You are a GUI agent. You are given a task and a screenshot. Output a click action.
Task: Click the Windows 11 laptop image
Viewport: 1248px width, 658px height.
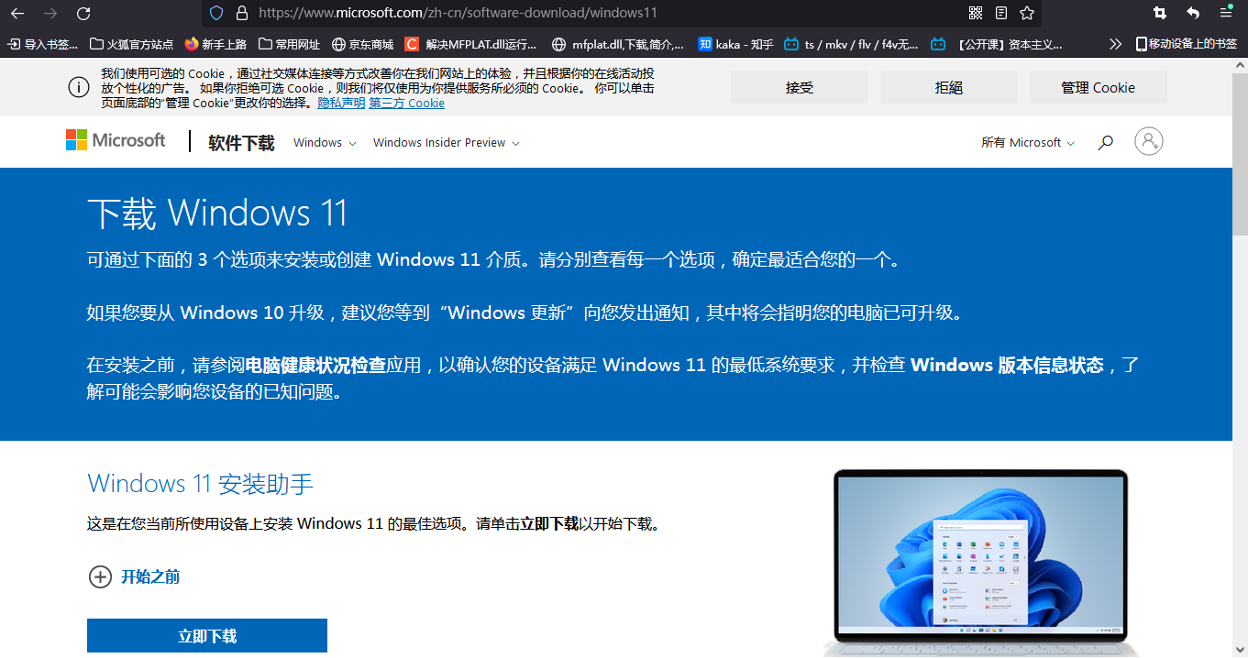(980, 561)
